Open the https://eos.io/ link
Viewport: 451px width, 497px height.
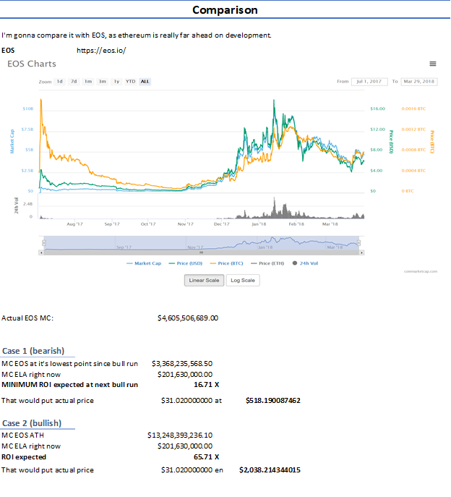[x=101, y=51]
